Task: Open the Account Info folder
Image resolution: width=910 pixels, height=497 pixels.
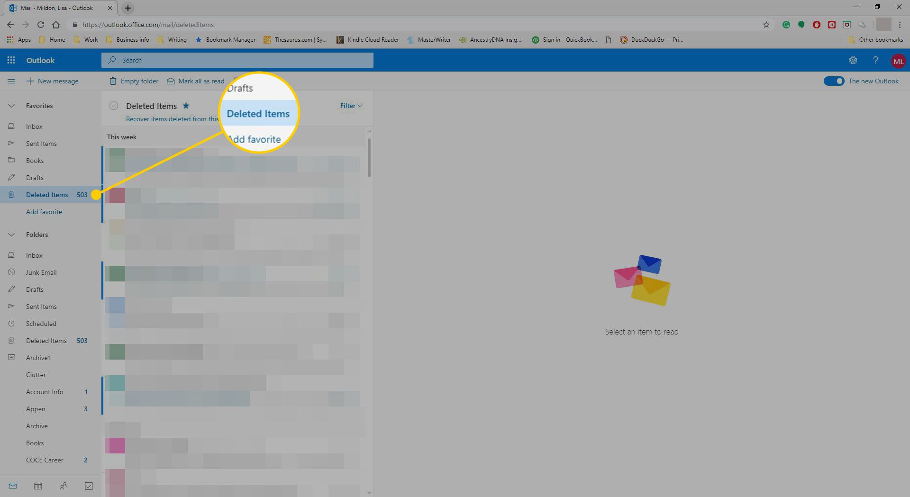Action: (50, 392)
